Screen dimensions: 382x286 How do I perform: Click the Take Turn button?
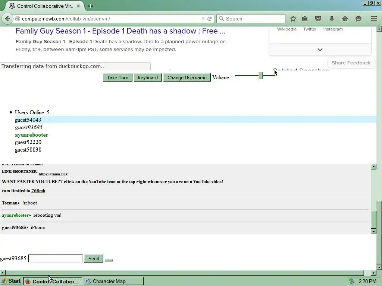coord(118,77)
